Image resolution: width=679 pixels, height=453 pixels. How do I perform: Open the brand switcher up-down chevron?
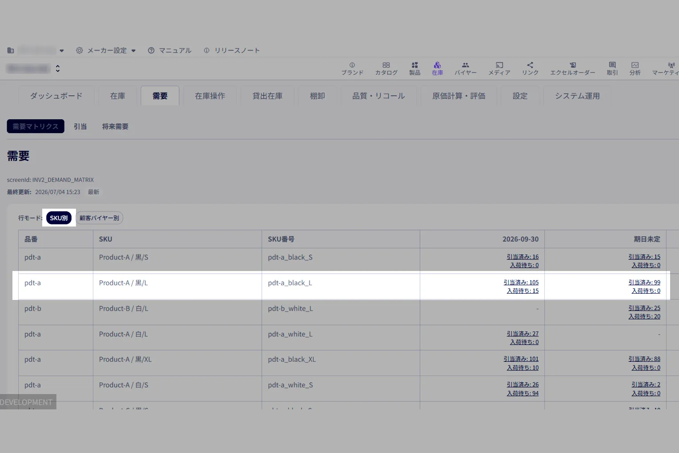pyautogui.click(x=58, y=69)
